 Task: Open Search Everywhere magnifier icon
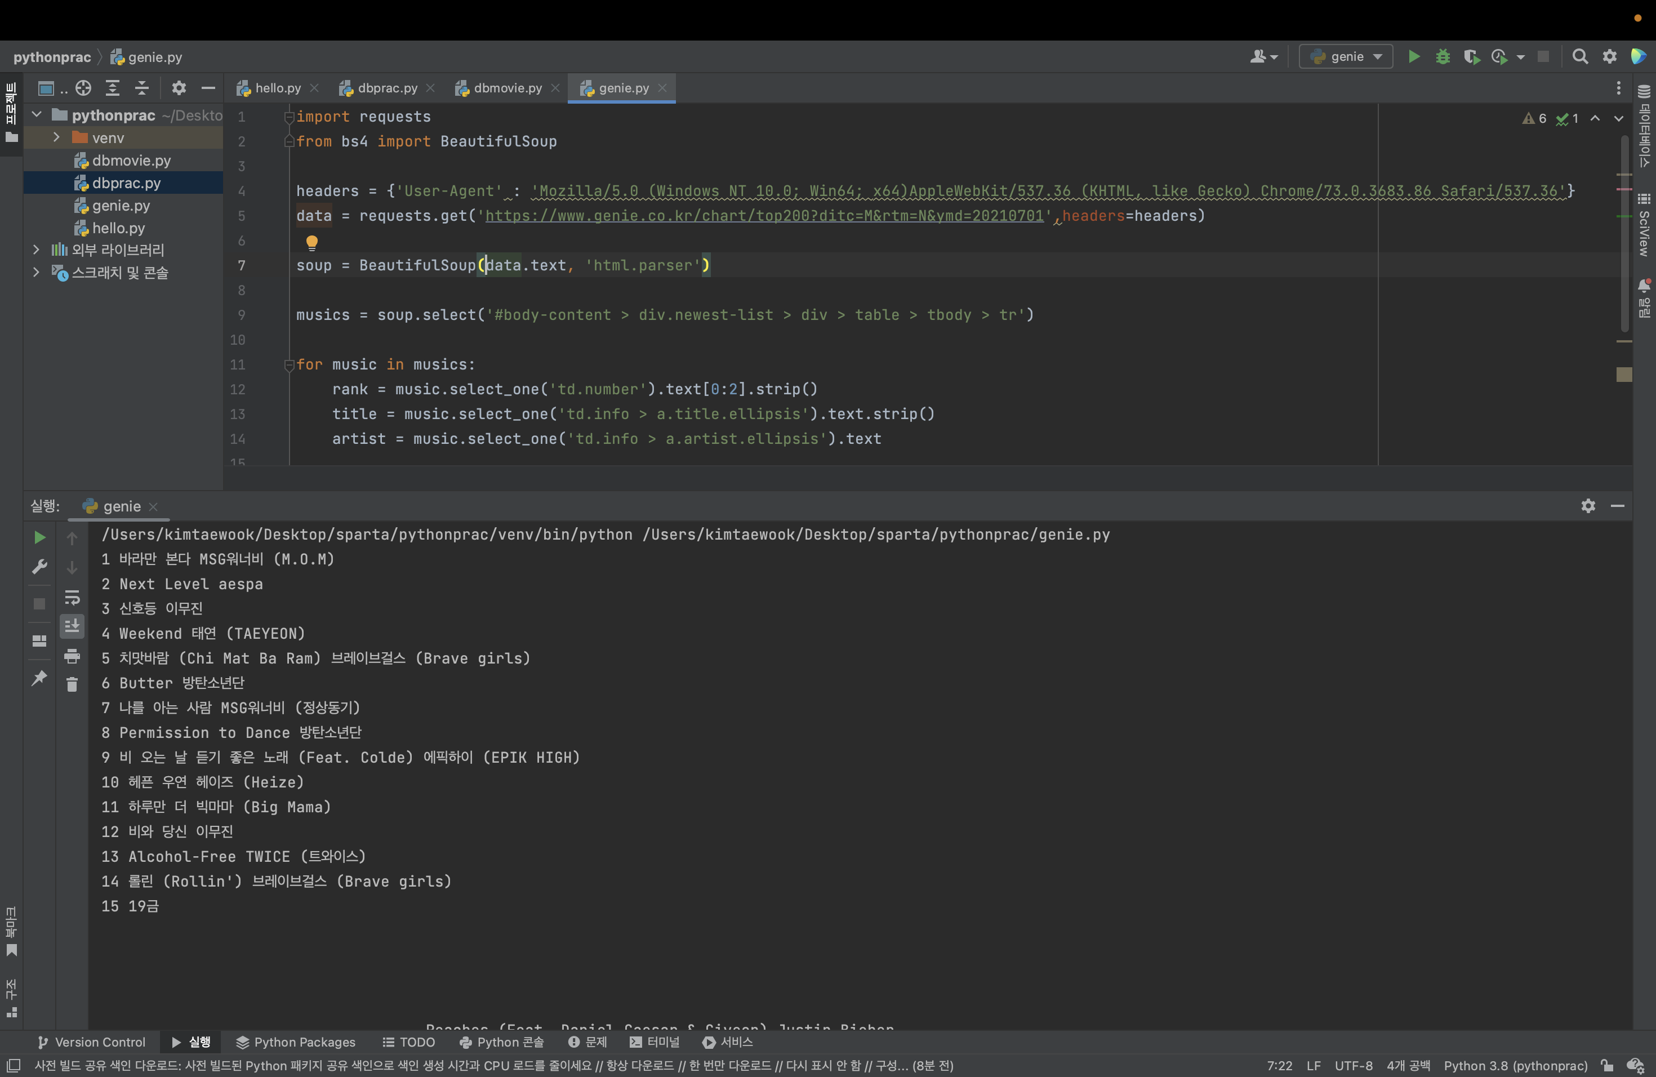click(x=1579, y=56)
